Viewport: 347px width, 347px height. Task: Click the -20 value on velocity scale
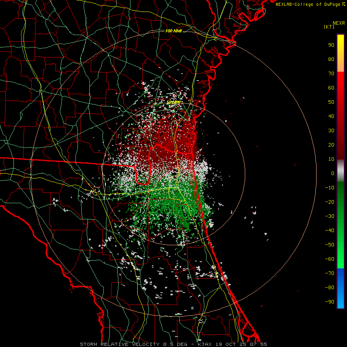pos(330,202)
